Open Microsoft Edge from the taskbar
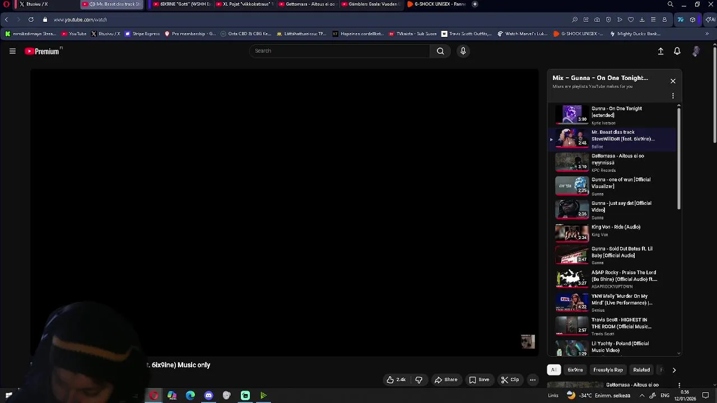 [x=190, y=396]
